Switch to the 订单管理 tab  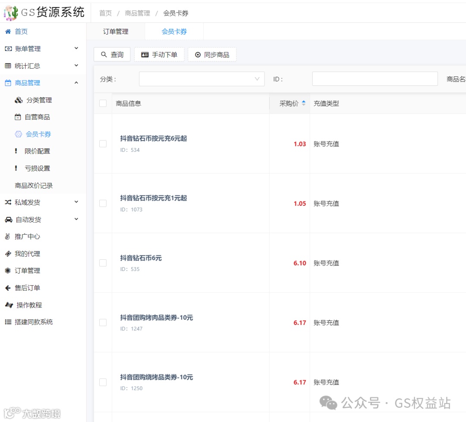tap(116, 31)
